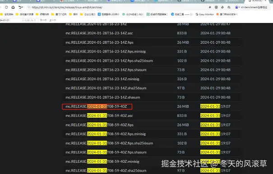Click 97 B size in 2024-01-28 sha256sum row

tap(181, 88)
